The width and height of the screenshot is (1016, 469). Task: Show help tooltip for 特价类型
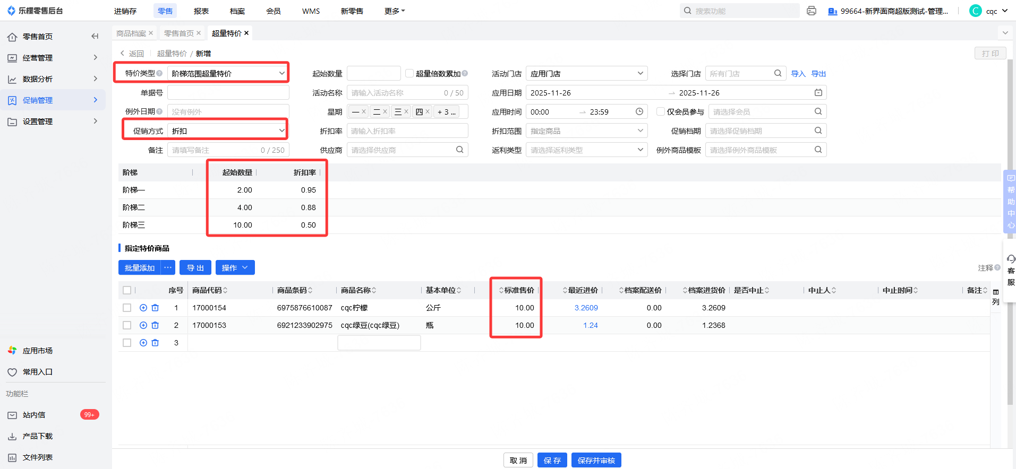coord(159,73)
